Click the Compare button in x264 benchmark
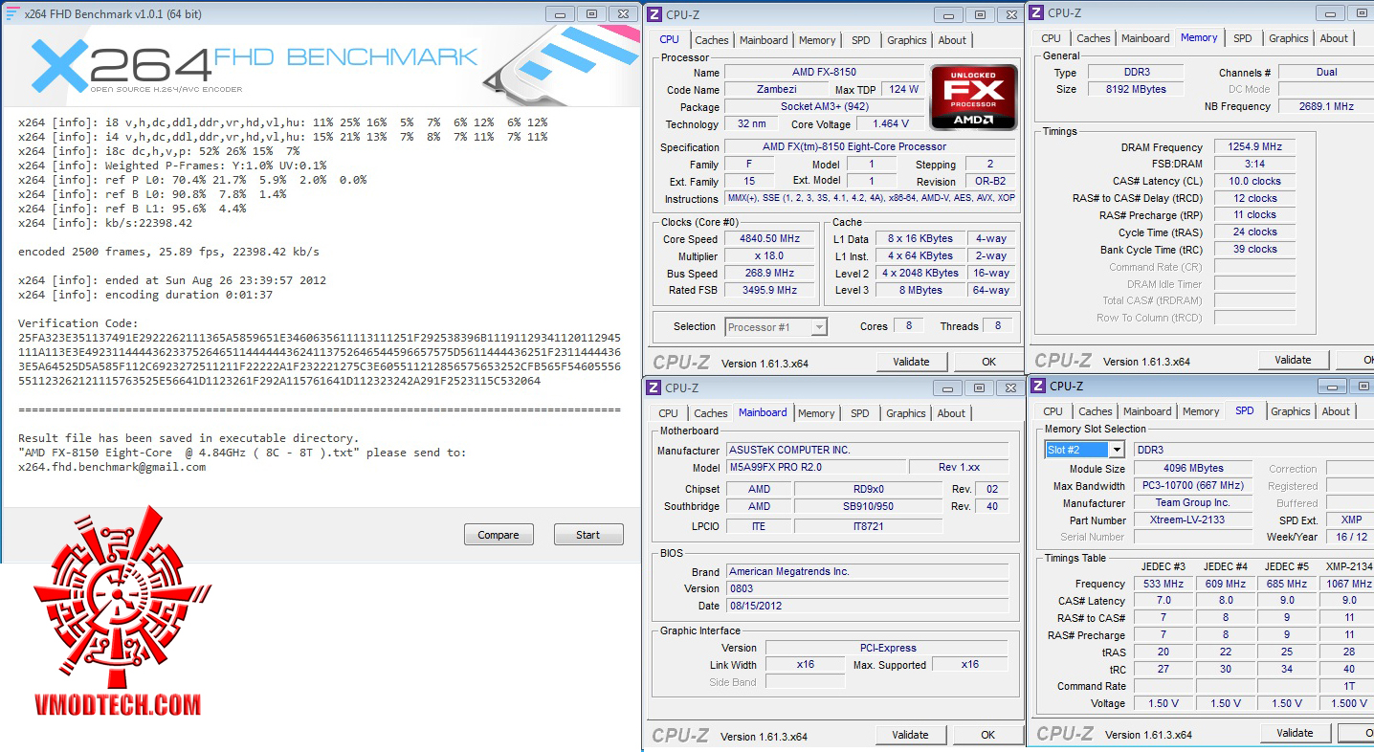1374x752 pixels. pos(499,535)
